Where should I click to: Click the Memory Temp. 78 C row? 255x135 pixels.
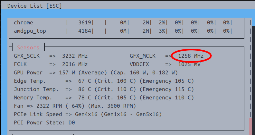point(104,97)
